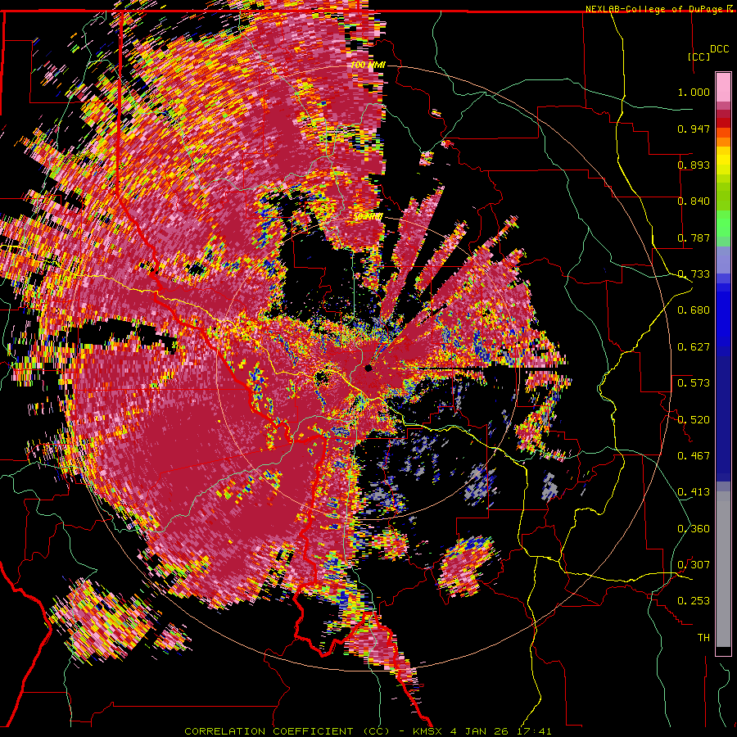Click the 0.787 legend value

point(694,237)
